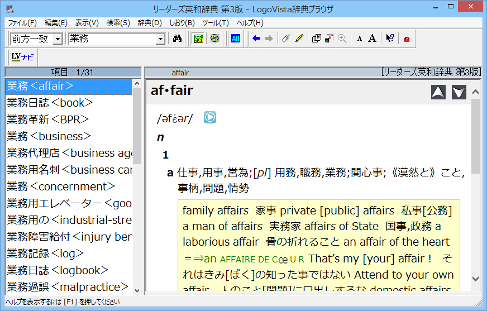This screenshot has height=311, width=487.
Task: Open the ファイル(F) menu
Action: tap(22, 23)
